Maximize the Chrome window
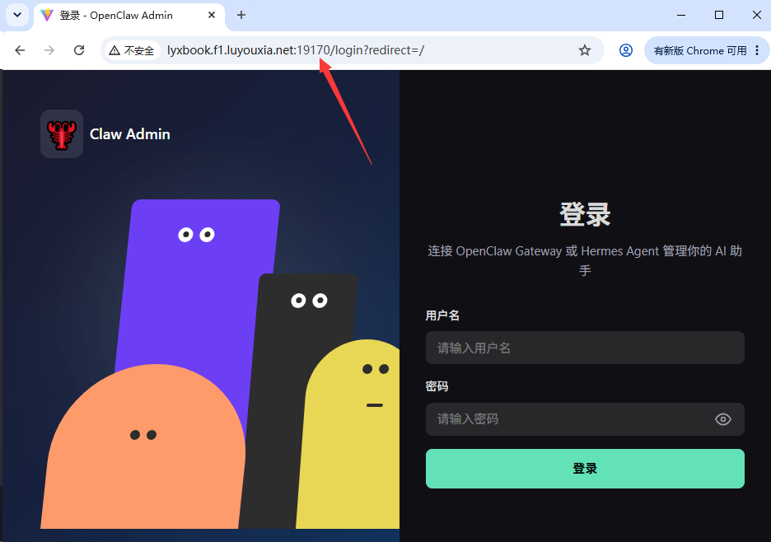 pyautogui.click(x=719, y=16)
